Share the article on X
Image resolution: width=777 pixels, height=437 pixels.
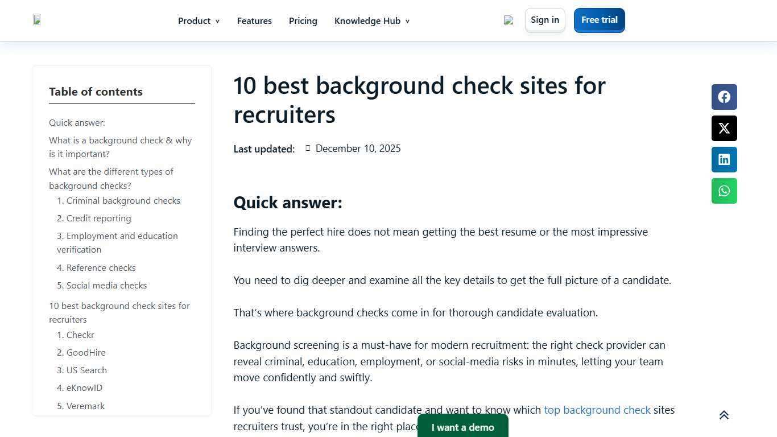724,128
